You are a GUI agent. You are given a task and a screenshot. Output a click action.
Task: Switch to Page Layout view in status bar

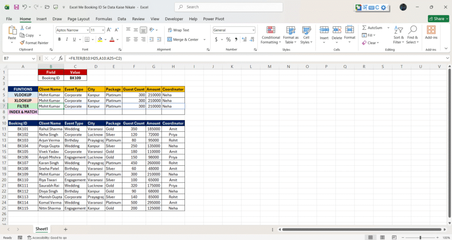(x=382, y=237)
